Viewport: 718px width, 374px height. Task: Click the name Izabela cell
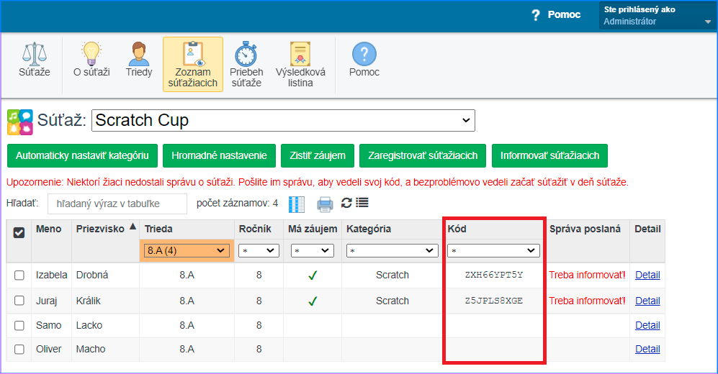51,275
